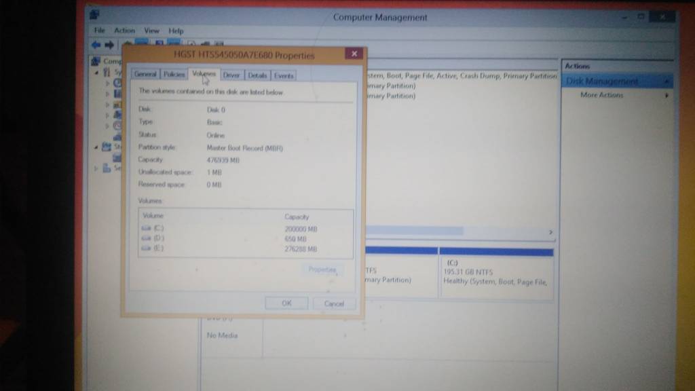Click More Actions in the Actions pane
This screenshot has height=391, width=695.
(602, 95)
